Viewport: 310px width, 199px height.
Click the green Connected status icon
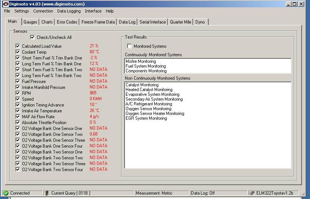pyautogui.click(x=6, y=193)
